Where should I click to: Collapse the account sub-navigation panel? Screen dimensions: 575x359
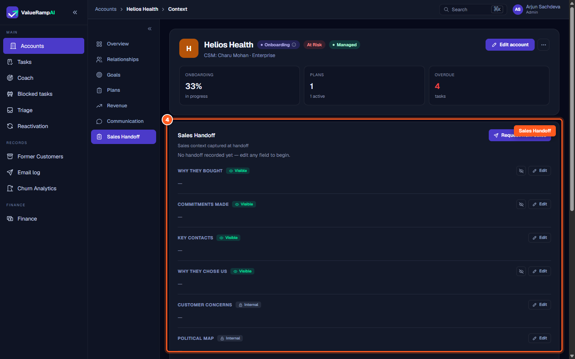tap(150, 29)
